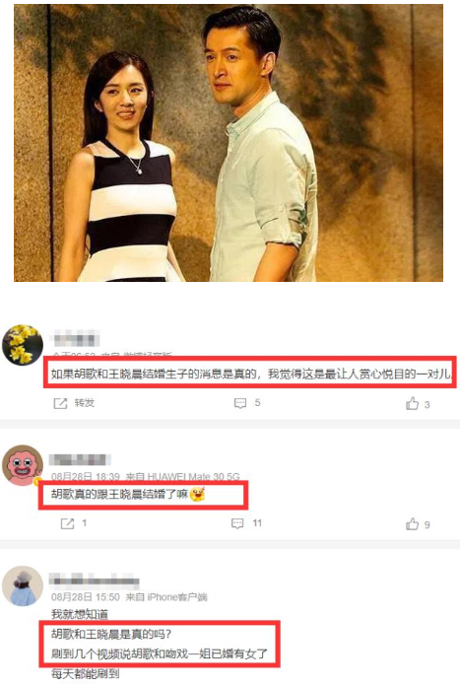Click the HUAWEI Mate 30 5G source link
This screenshot has height=687, width=460.
tap(194, 476)
